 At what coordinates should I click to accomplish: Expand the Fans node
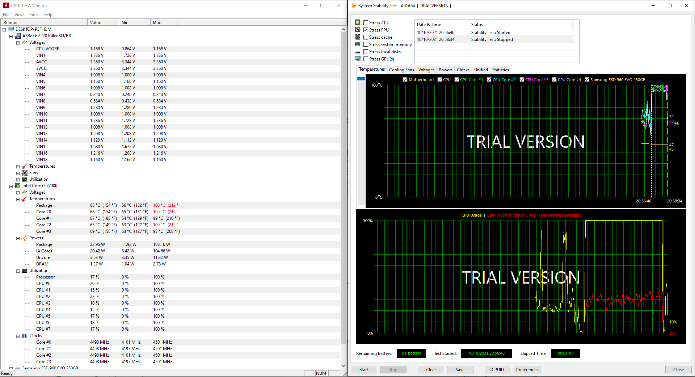18,173
